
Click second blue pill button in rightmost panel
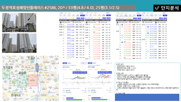pos(165,18)
